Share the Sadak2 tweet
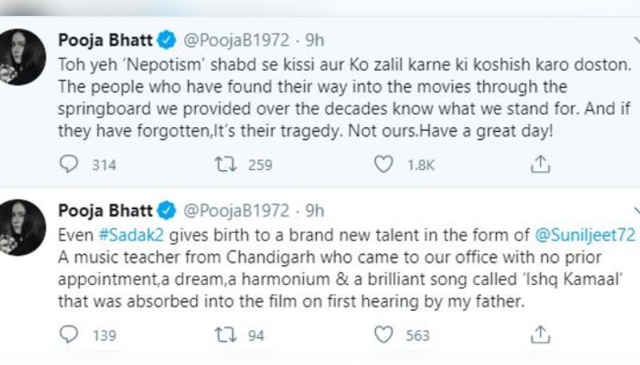Image resolution: width=640 pixels, height=365 pixels. pos(541,335)
